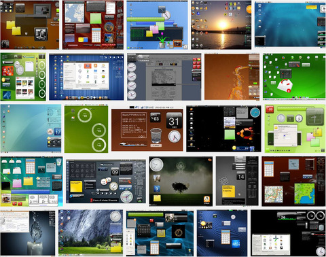Open teal desktop thumbnail with comic strip at bottom
The image size is (326, 257).
coord(32,182)
